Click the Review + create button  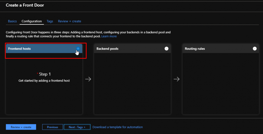tap(21, 127)
